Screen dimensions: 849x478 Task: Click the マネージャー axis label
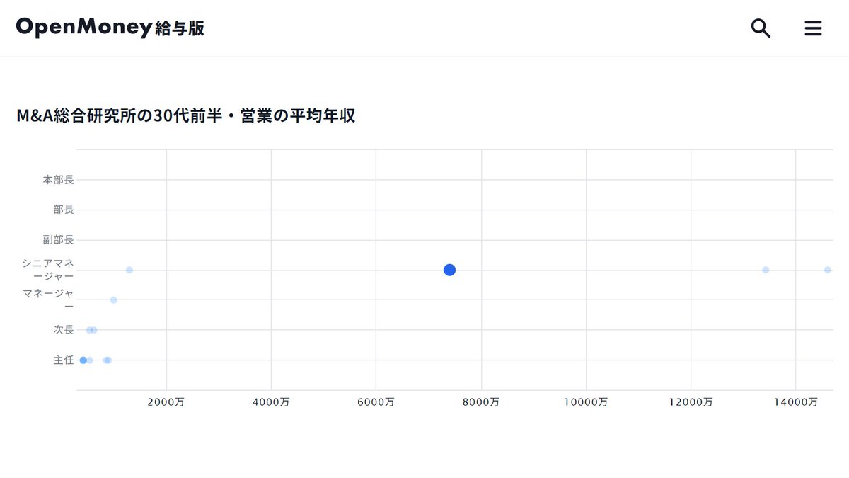pos(48,300)
